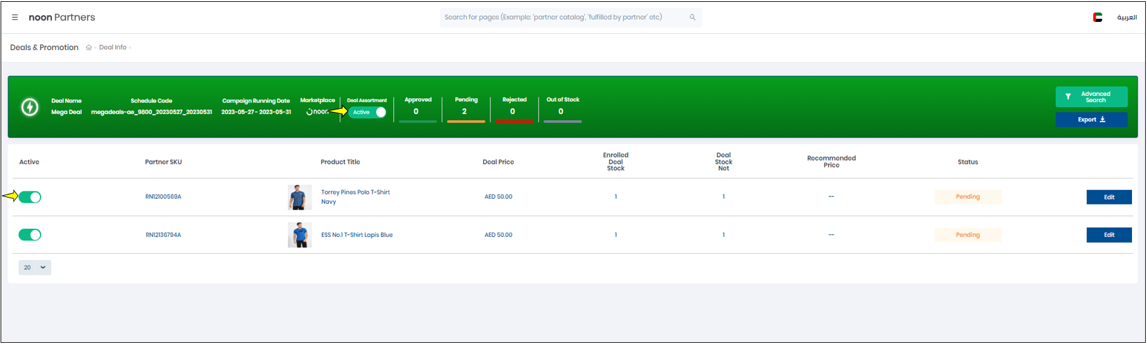
Task: Edit the Torrey Pines Polo T-Shirt row
Action: point(1108,197)
